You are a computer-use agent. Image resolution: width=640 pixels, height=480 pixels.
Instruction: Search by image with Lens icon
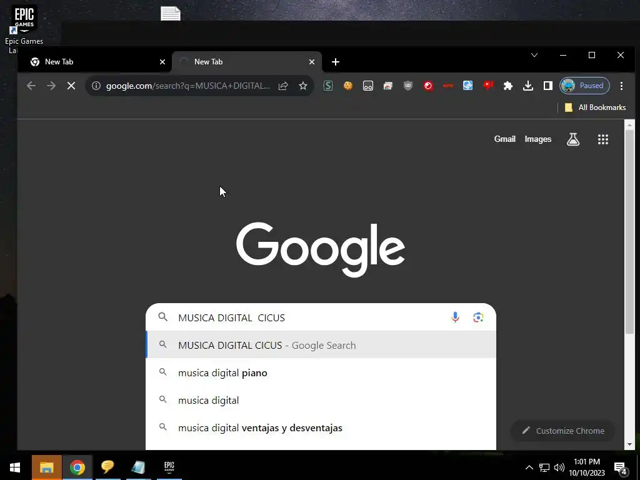pyautogui.click(x=478, y=317)
